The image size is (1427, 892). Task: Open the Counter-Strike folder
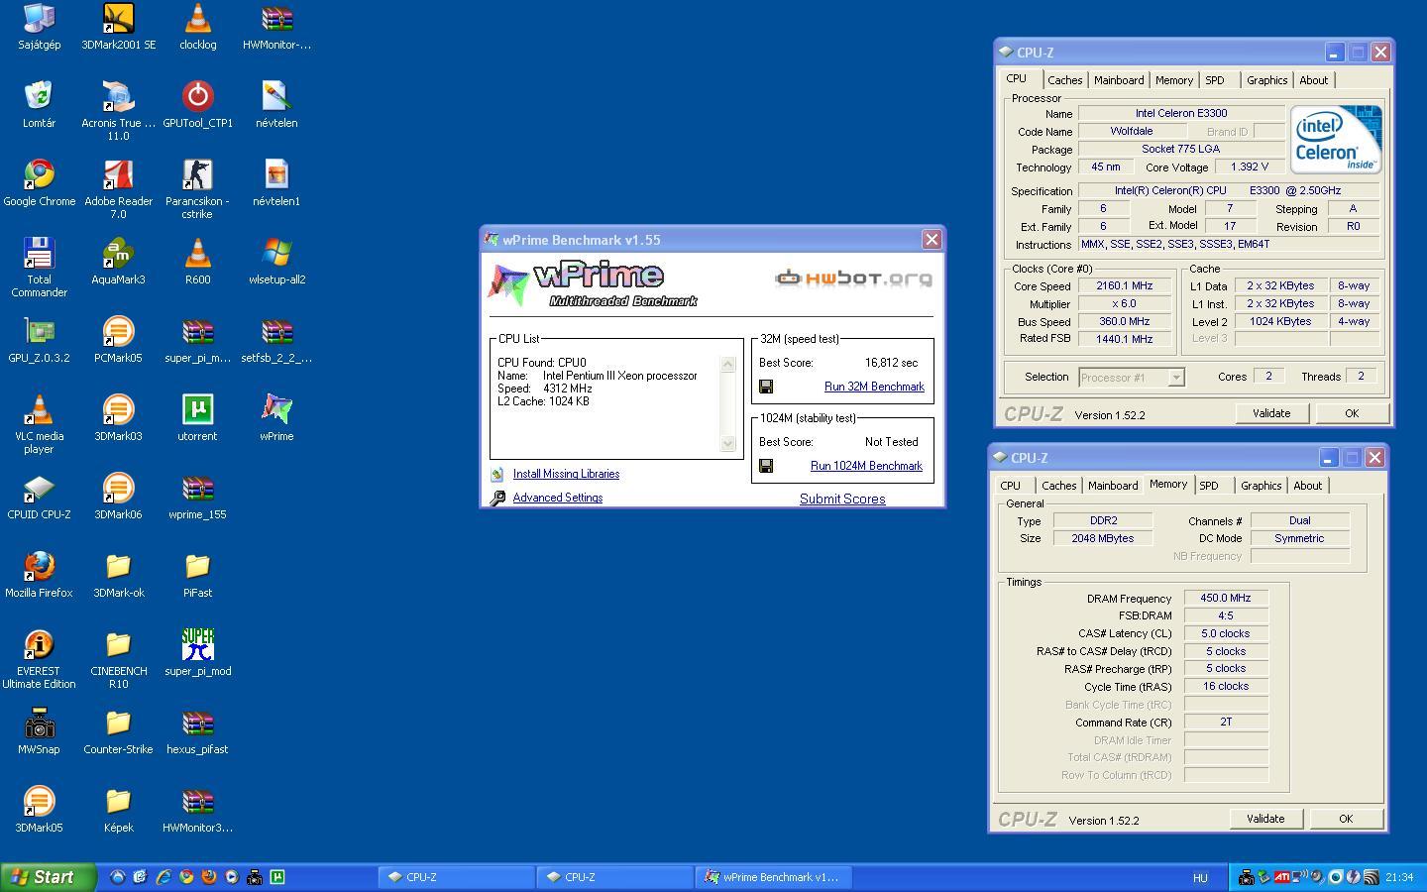118,724
